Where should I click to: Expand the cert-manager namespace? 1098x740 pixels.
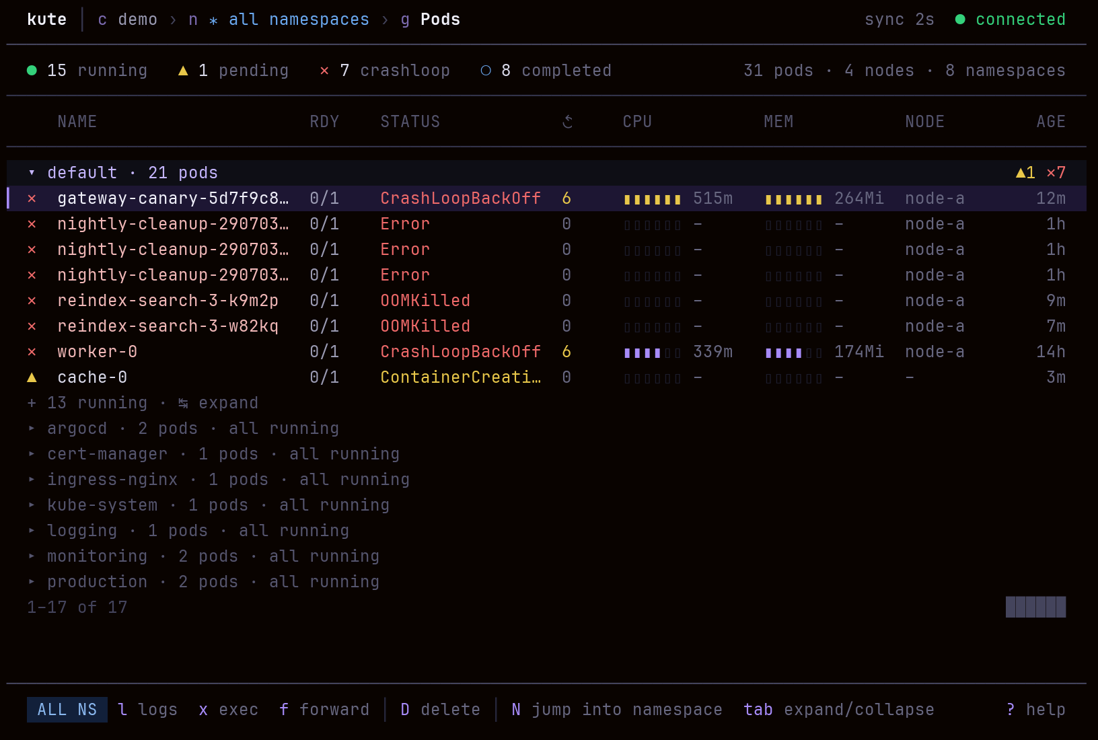pyautogui.click(x=32, y=454)
